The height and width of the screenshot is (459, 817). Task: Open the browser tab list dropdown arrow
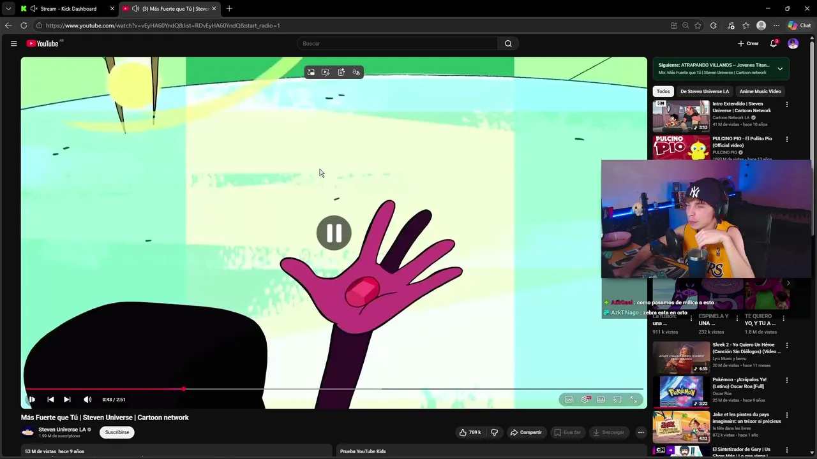tap(8, 8)
